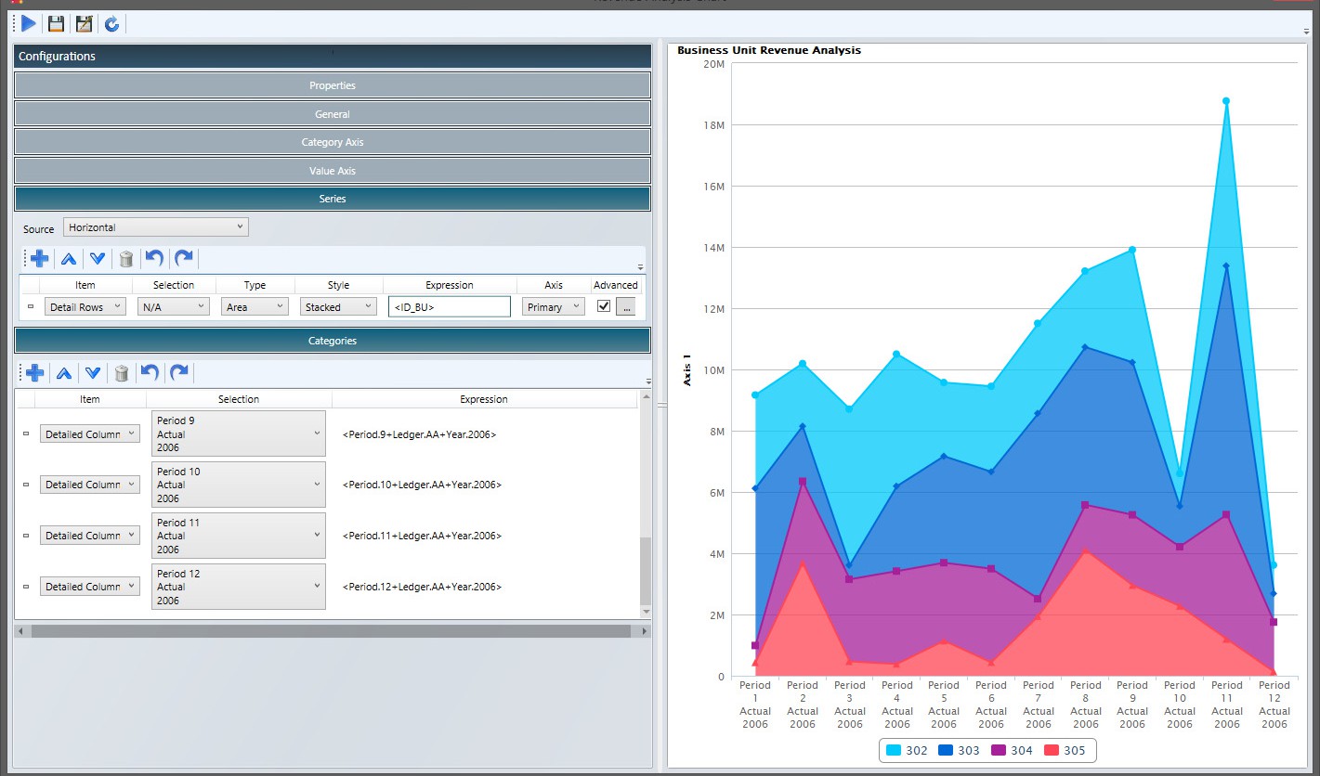Click the red 305 legend color swatch
The width and height of the screenshot is (1320, 776).
1052,750
